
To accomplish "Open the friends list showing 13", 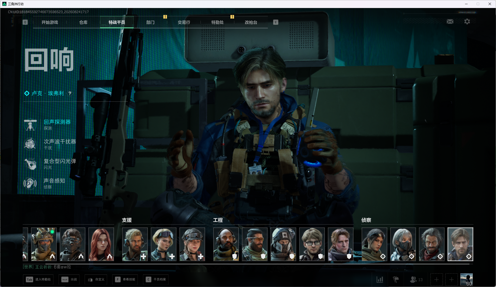I will 416,280.
